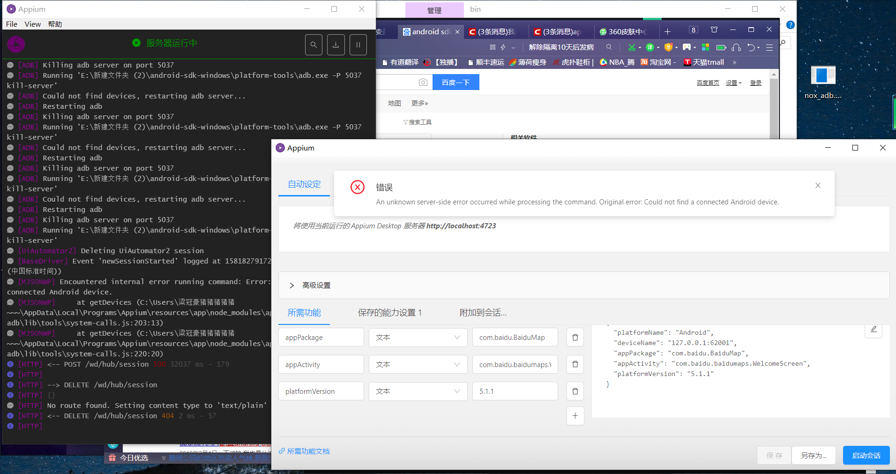This screenshot has width=896, height=474.
Task: Click the browser scissors screenshot tool
Action: click(632, 47)
